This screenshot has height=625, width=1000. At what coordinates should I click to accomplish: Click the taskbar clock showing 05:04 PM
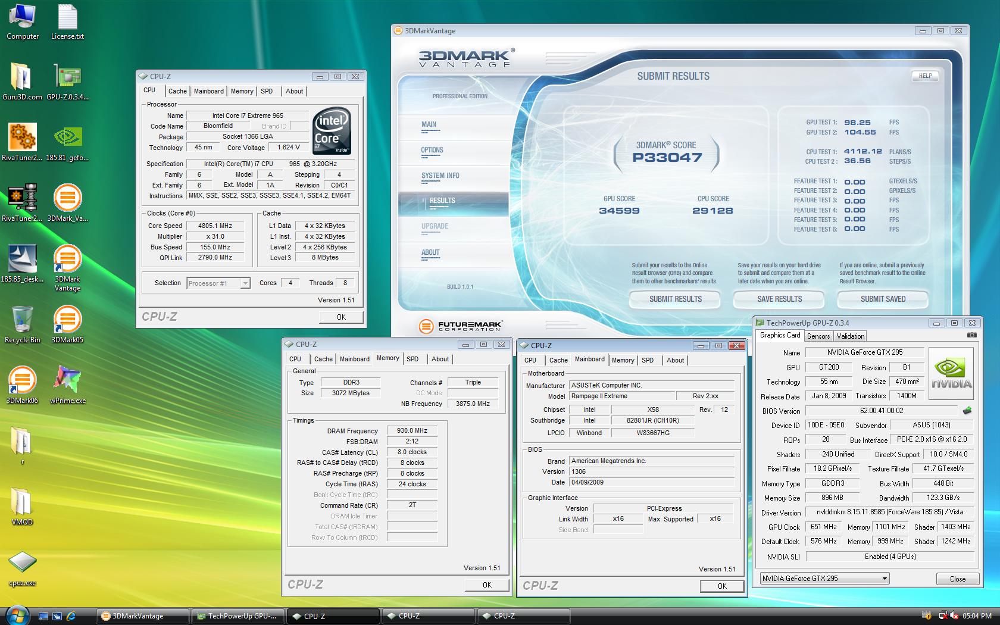pyautogui.click(x=977, y=616)
